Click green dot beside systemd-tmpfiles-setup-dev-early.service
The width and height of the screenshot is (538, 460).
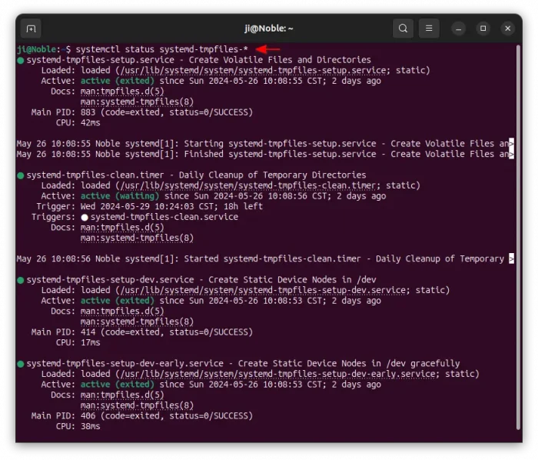(21, 364)
